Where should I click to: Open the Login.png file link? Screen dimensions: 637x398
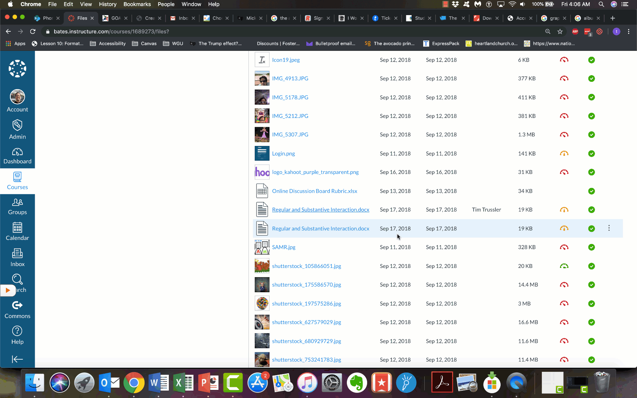click(283, 153)
